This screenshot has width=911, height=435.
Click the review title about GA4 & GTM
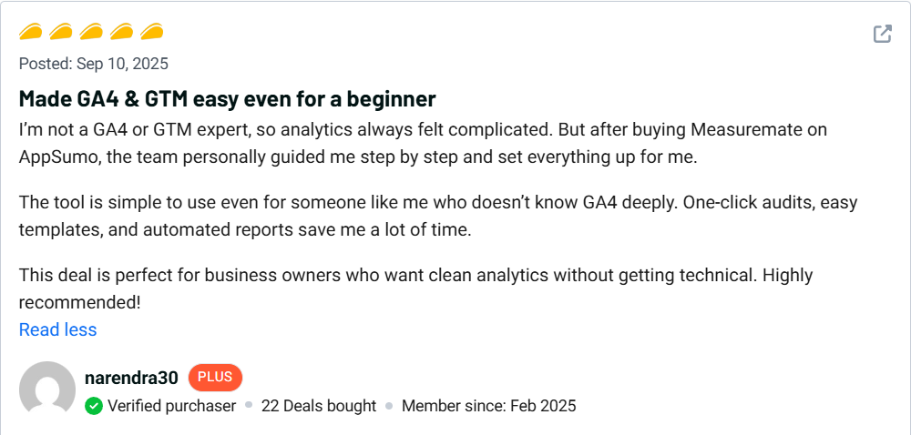pyautogui.click(x=228, y=98)
